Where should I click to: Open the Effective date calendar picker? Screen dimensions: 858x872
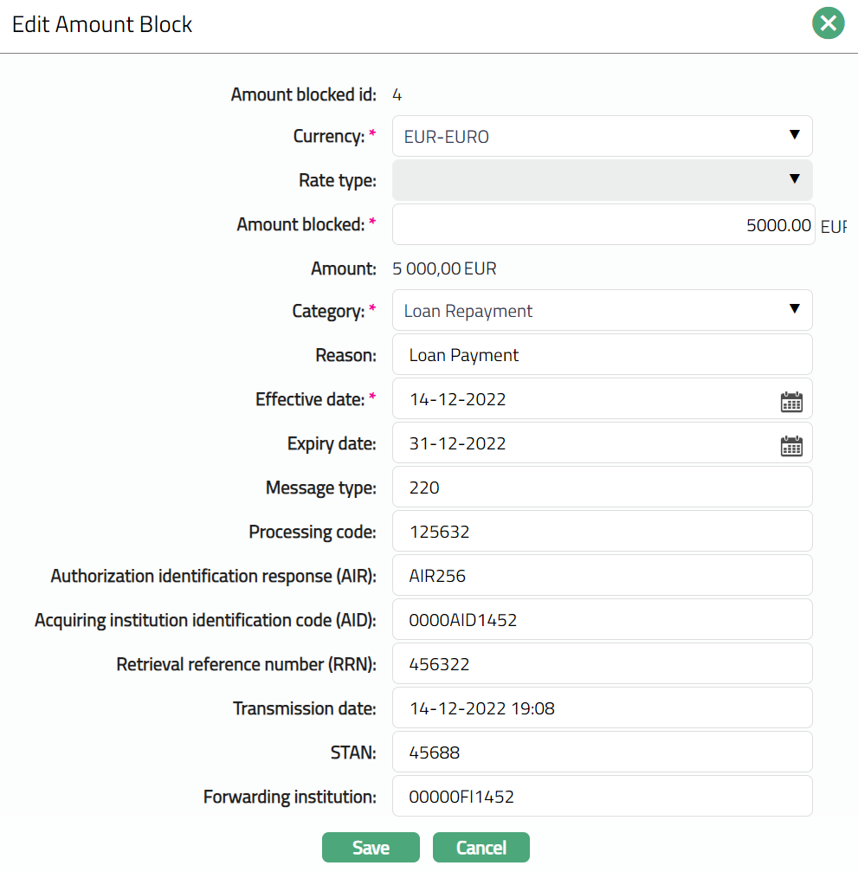click(x=791, y=401)
